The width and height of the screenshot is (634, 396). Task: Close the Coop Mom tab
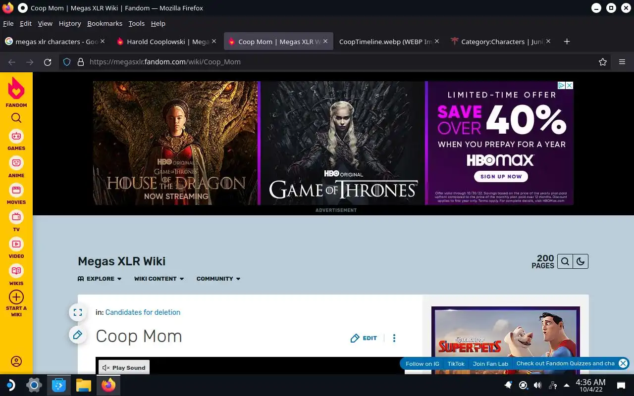click(x=325, y=42)
